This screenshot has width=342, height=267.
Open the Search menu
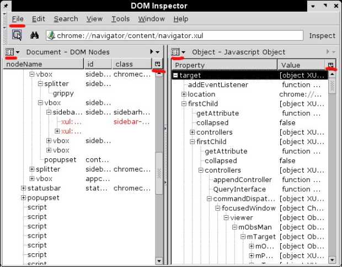tap(66, 19)
